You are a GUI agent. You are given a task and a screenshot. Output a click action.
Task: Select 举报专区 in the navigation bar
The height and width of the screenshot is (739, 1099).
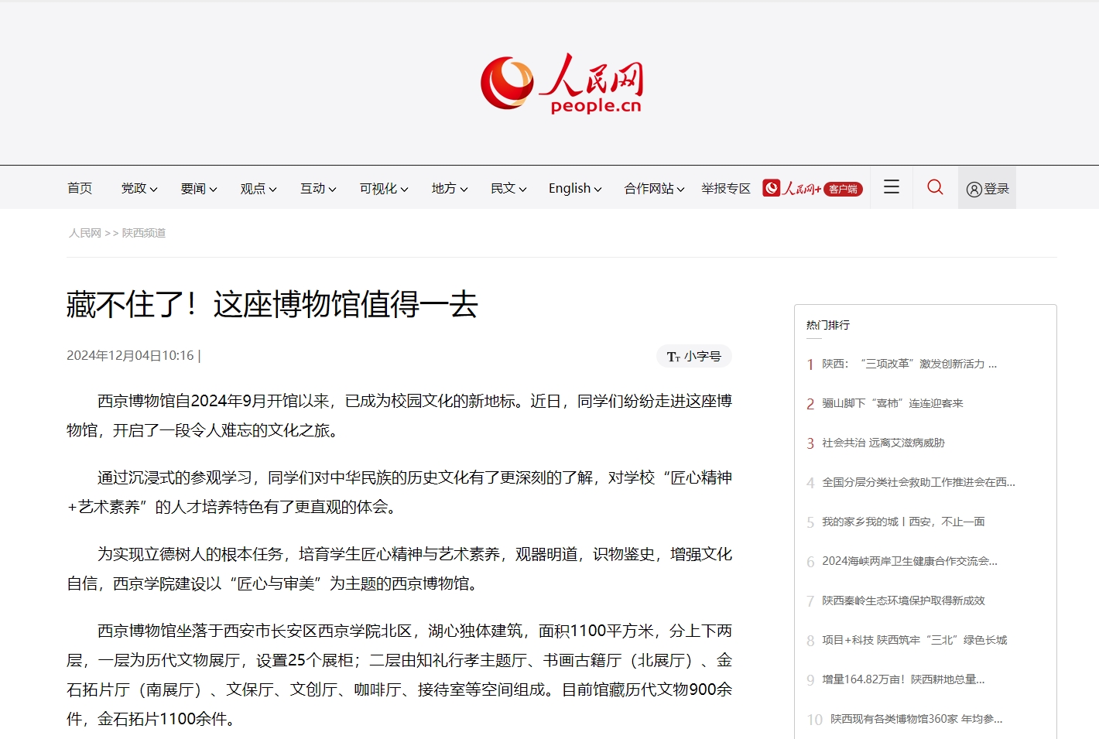(725, 188)
